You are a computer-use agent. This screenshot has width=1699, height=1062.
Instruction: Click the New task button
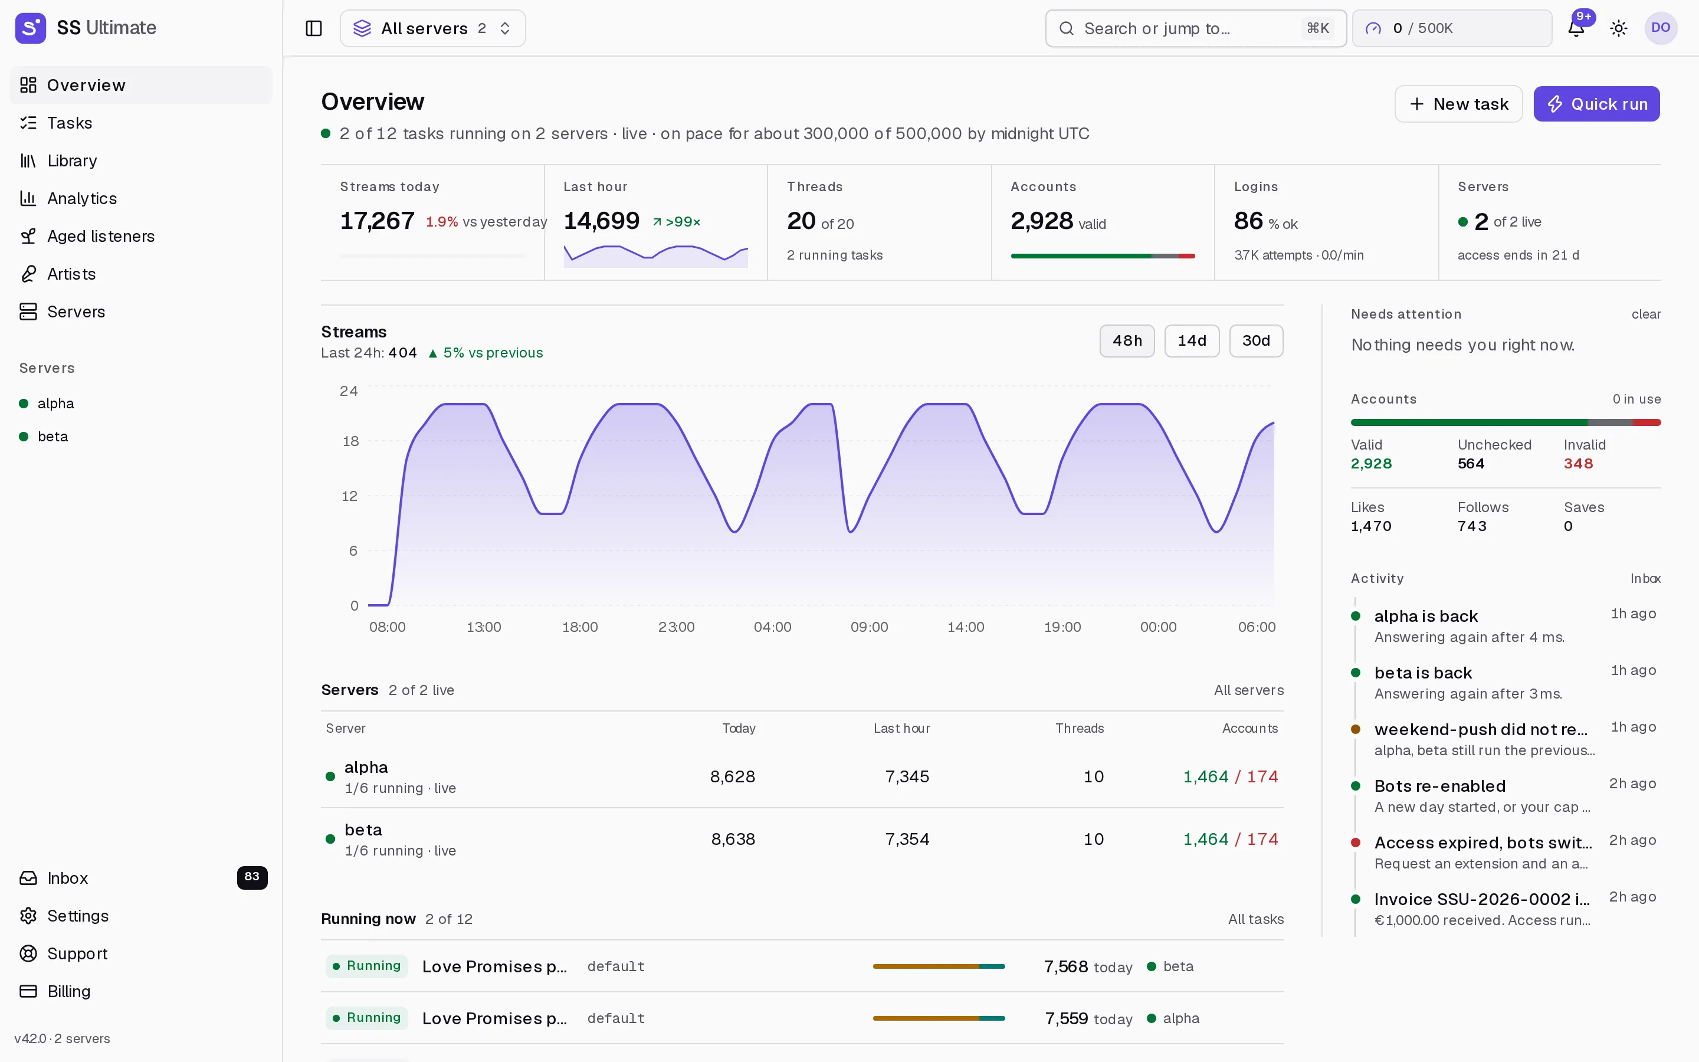[x=1458, y=104]
